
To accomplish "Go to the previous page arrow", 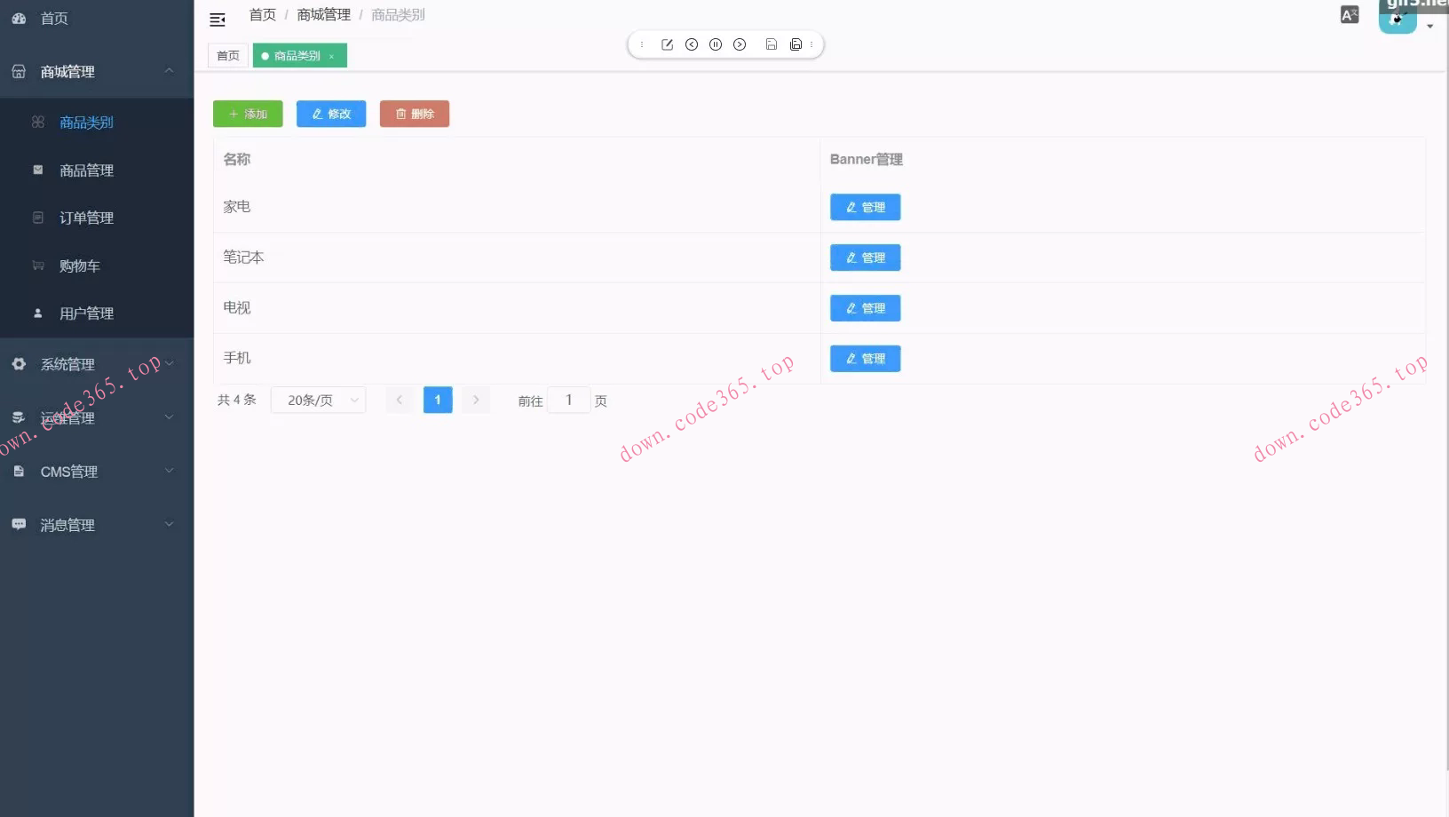I will (400, 401).
